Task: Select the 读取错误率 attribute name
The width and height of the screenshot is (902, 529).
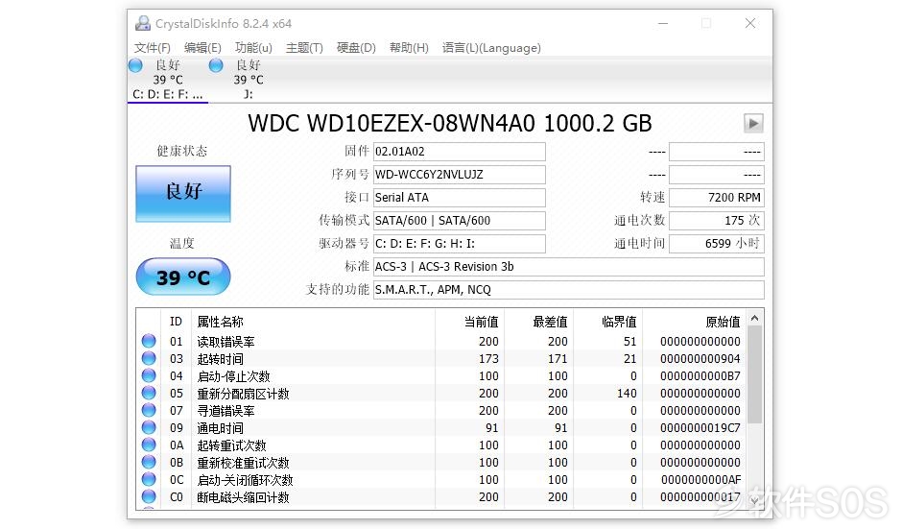Action: [x=225, y=342]
